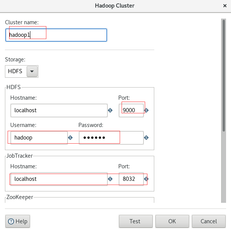Click variable icon next to HDFS Hostname
Screen dimensions: 231x232
[110, 110]
